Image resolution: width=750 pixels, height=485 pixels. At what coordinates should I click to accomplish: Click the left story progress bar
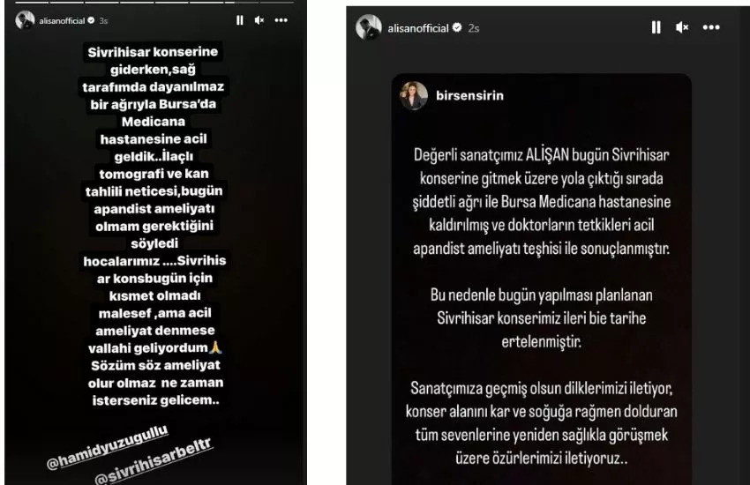point(154,3)
